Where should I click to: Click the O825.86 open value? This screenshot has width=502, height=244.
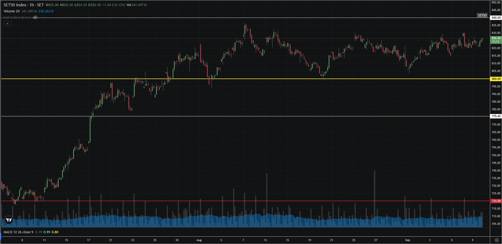(52, 5)
